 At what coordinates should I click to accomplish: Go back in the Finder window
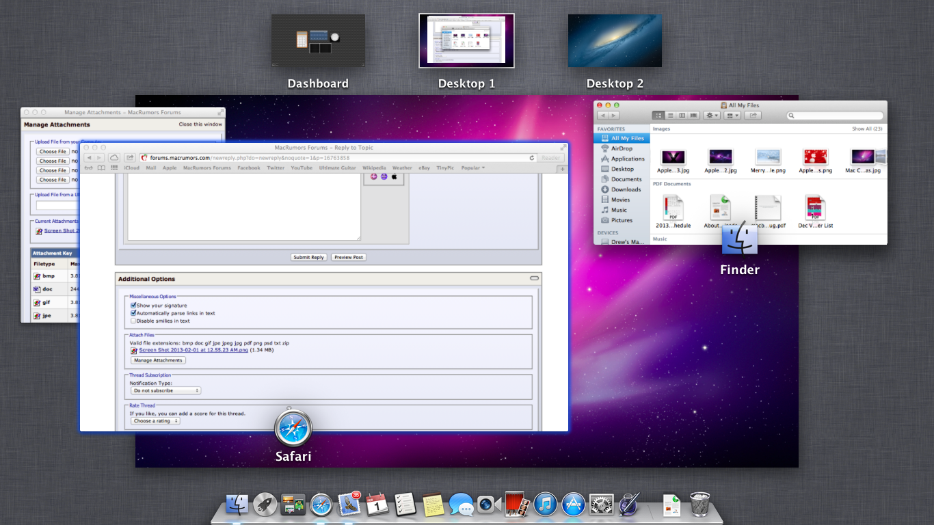tap(602, 116)
